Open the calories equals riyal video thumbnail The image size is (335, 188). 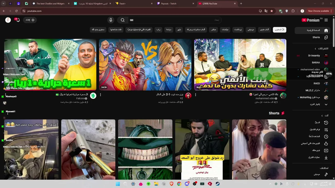click(50, 65)
